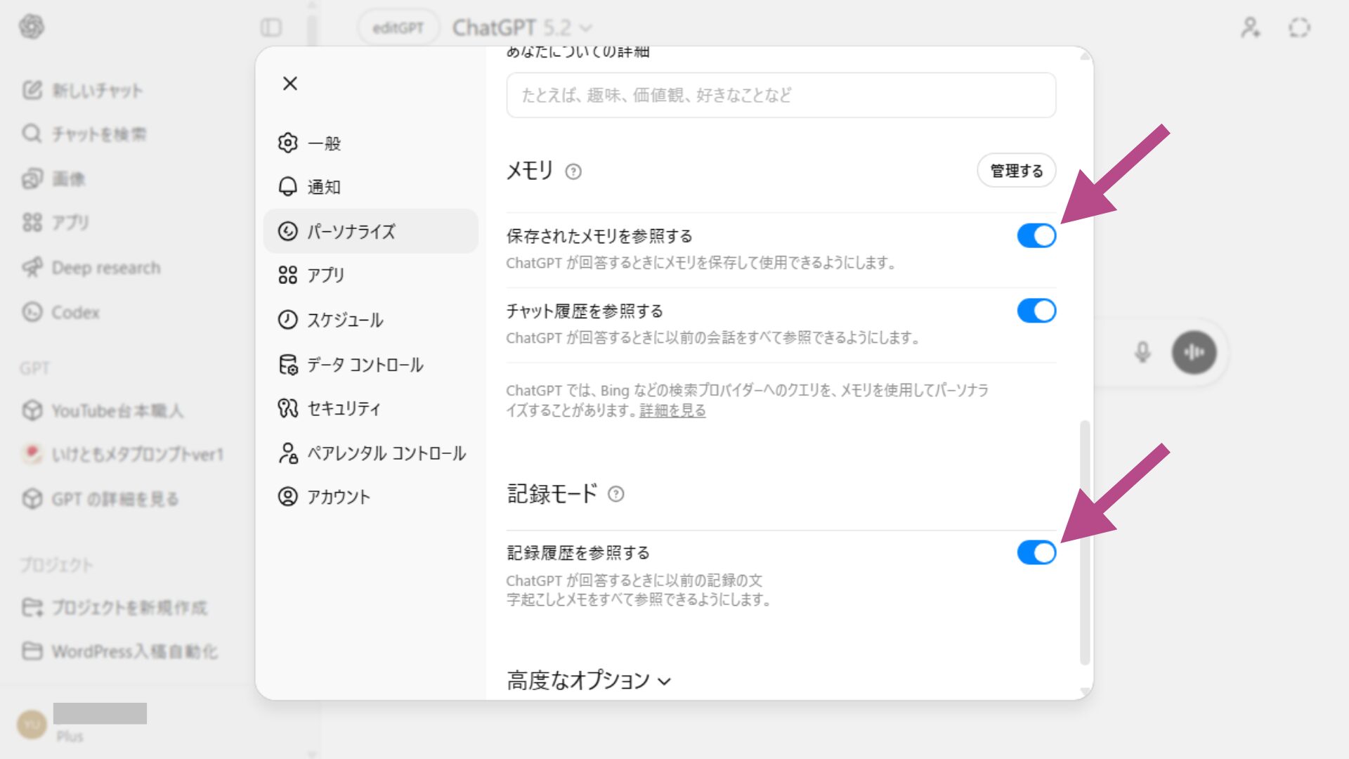This screenshot has width=1349, height=759.
Task: Click the 管理する memory button
Action: click(x=1016, y=170)
